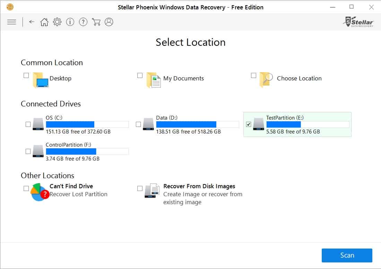This screenshot has height=269, width=381.
Task: Click the OS (C:) drive name
Action: [54, 118]
